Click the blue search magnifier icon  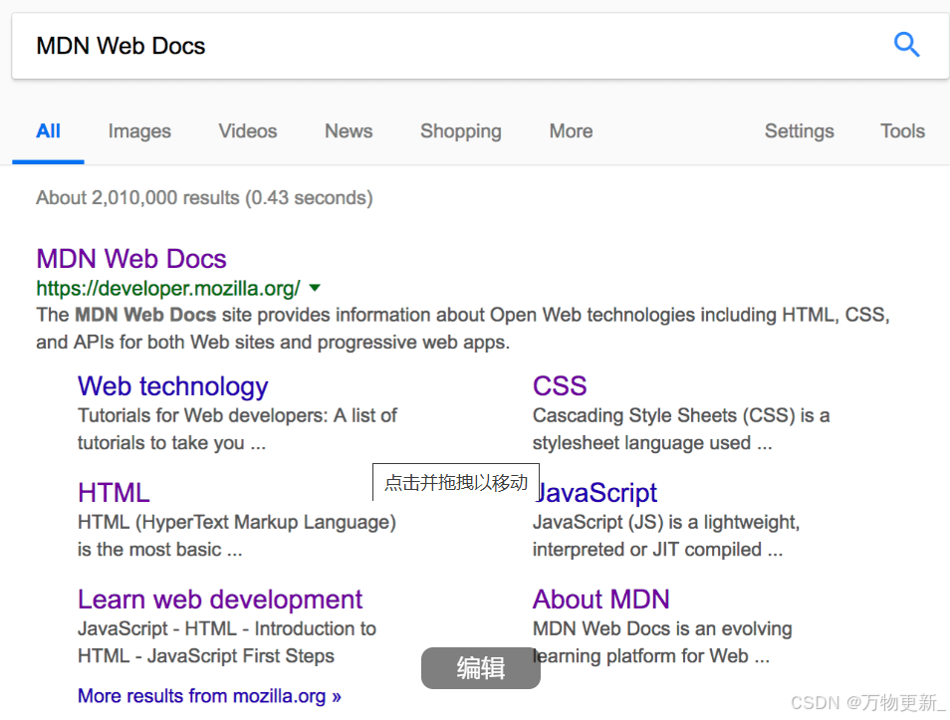point(906,45)
